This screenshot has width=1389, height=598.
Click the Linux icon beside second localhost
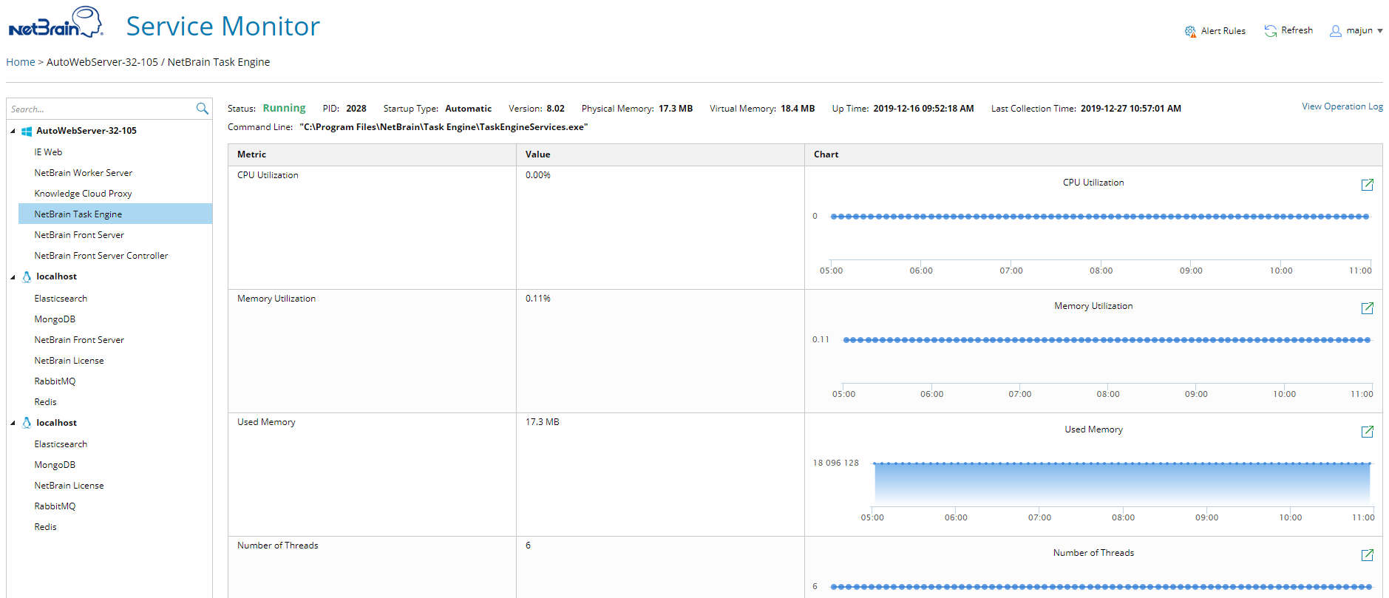pos(27,423)
